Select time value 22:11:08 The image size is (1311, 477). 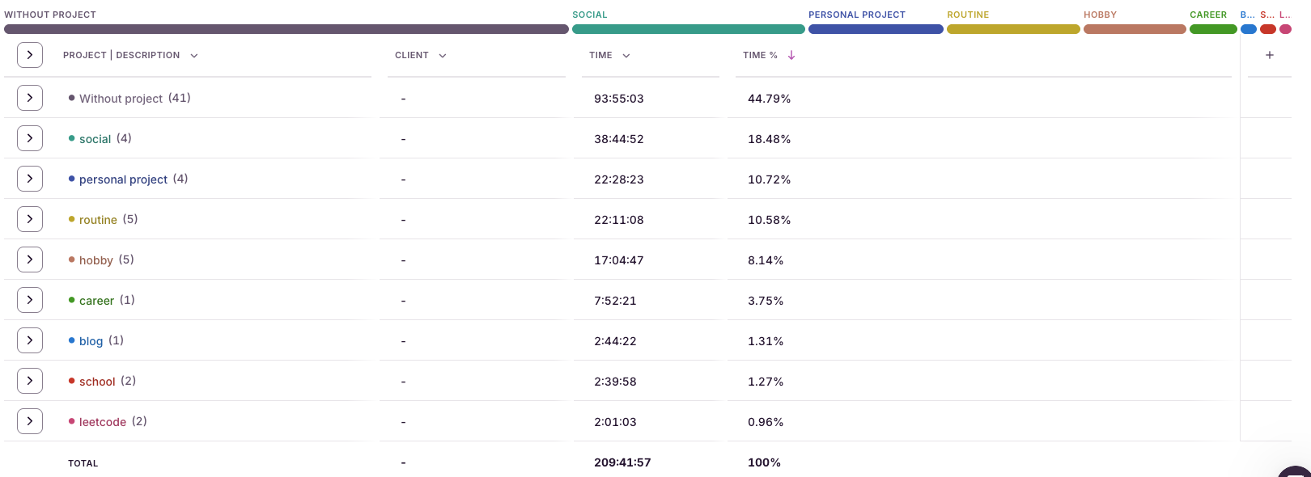(x=619, y=220)
